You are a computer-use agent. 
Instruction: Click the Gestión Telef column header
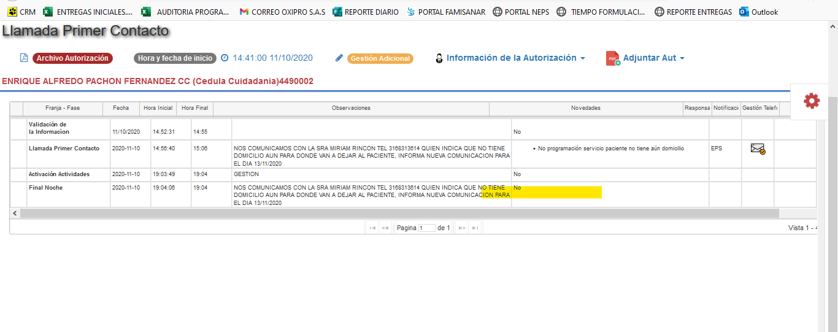[x=760, y=108]
